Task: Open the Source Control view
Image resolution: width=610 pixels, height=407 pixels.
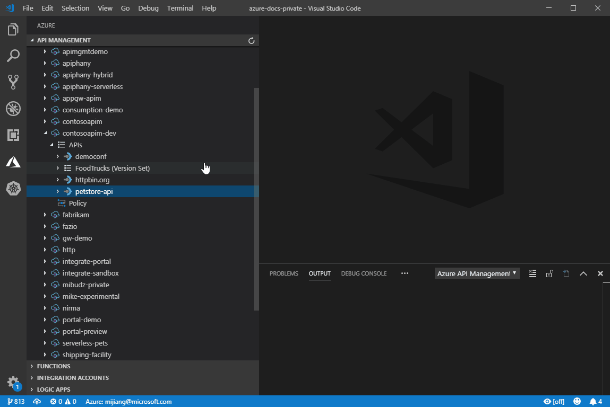Action: tap(13, 82)
